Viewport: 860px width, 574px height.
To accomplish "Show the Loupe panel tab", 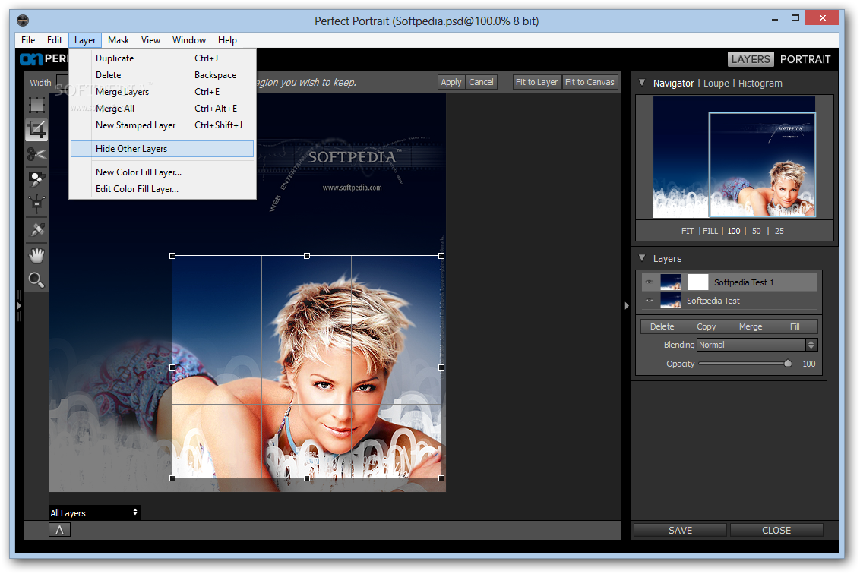I will click(x=716, y=84).
